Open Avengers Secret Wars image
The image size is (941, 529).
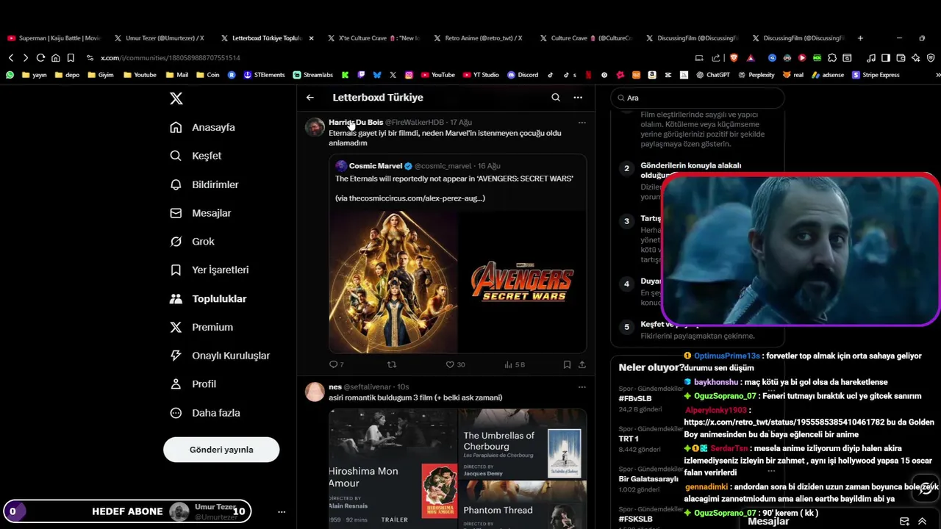(x=523, y=282)
